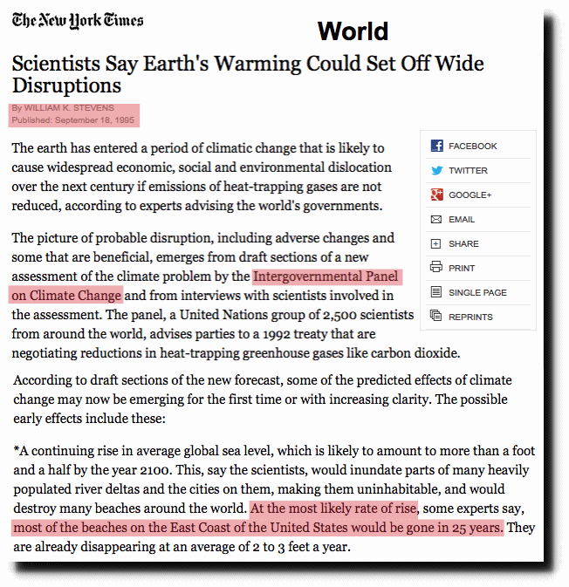This screenshot has height=587, width=569.
Task: Select the REPRINTS label
Action: pyautogui.click(x=470, y=317)
